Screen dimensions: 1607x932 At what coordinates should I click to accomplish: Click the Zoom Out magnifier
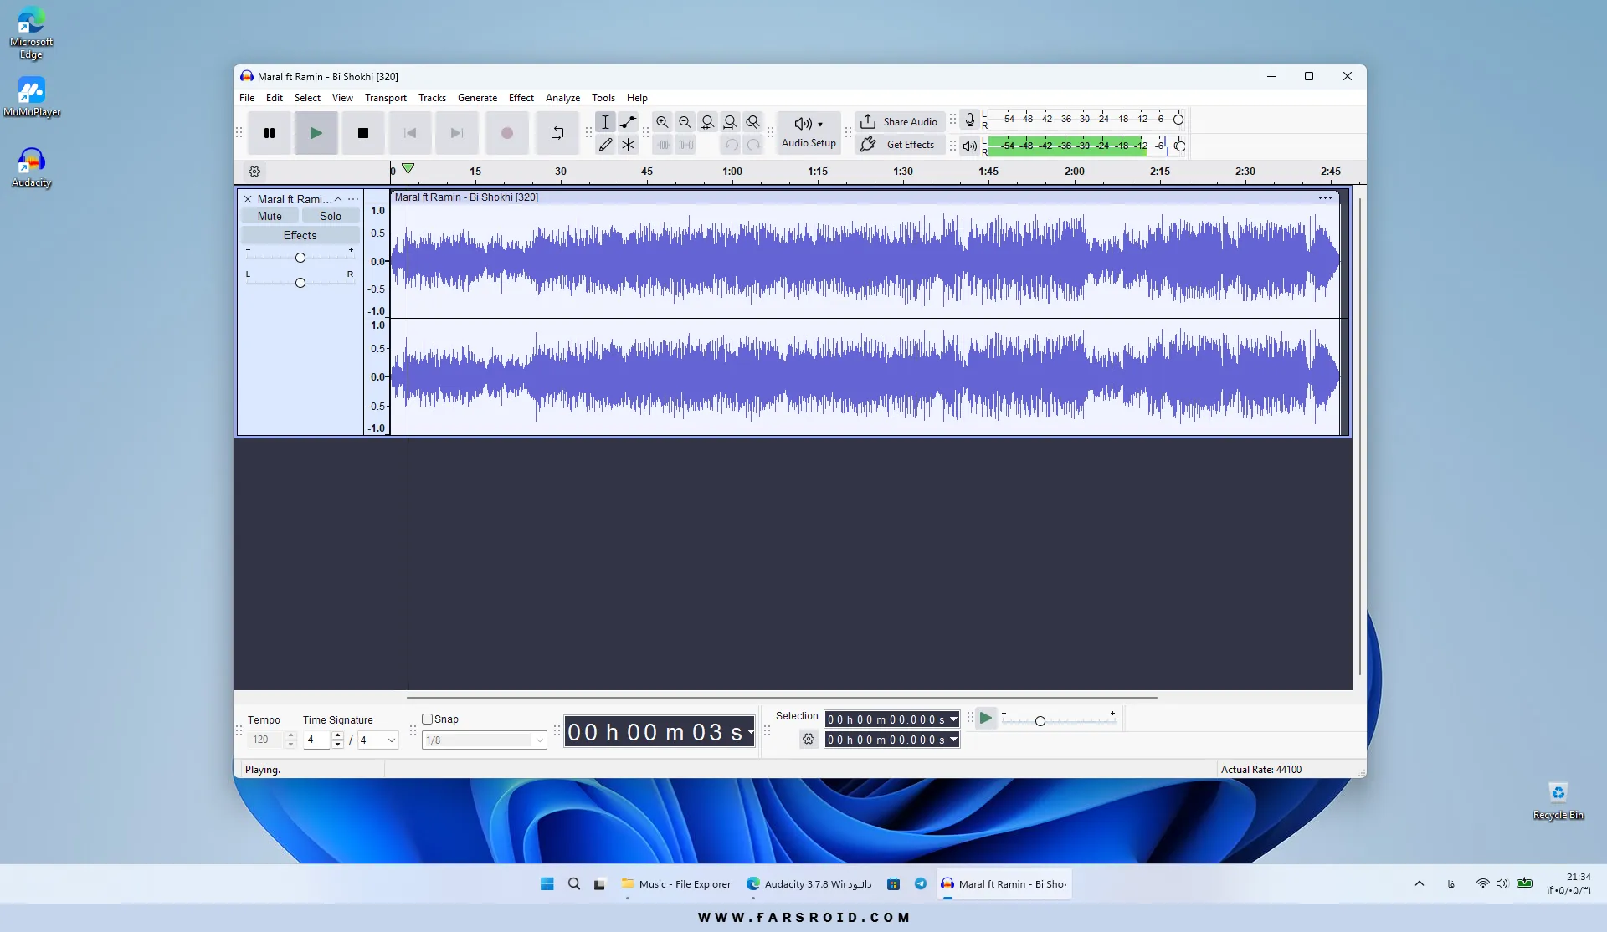(x=685, y=122)
